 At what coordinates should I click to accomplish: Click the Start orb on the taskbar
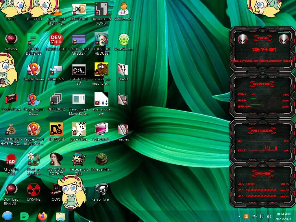[7, 216]
